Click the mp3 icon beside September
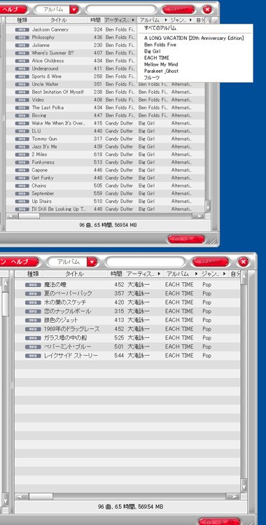Viewport: 266px width, 525px height. [22, 193]
